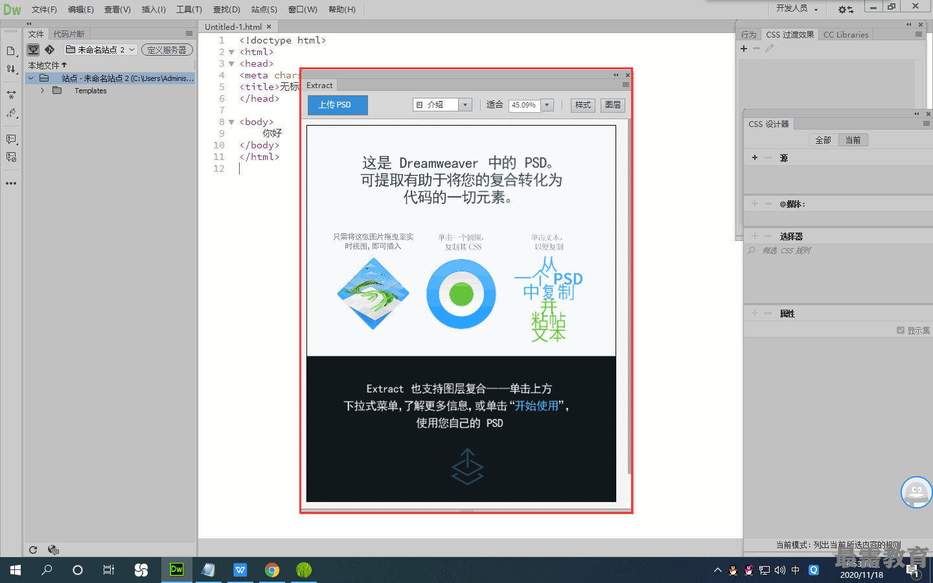The height and width of the screenshot is (583, 933).
Task: Close the Untitled-1.html document tab
Action: (269, 27)
